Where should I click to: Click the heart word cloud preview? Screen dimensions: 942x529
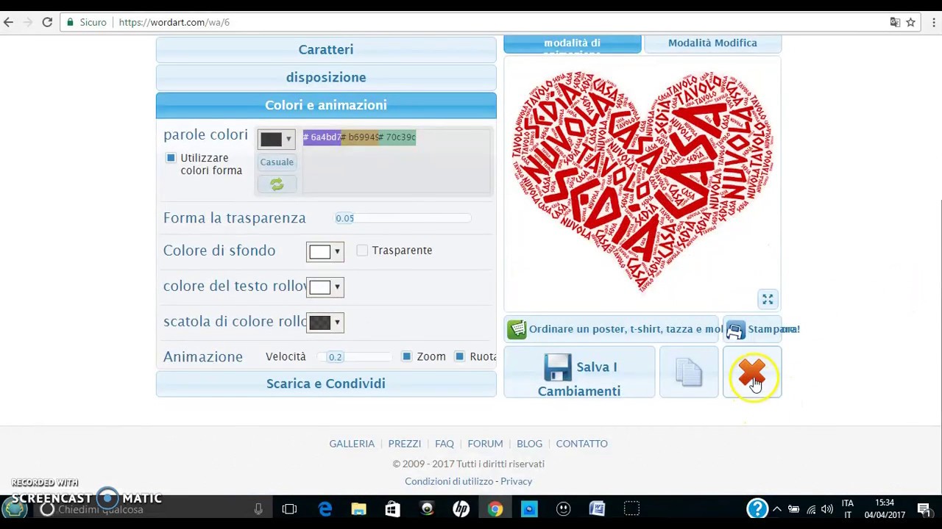[x=642, y=181]
